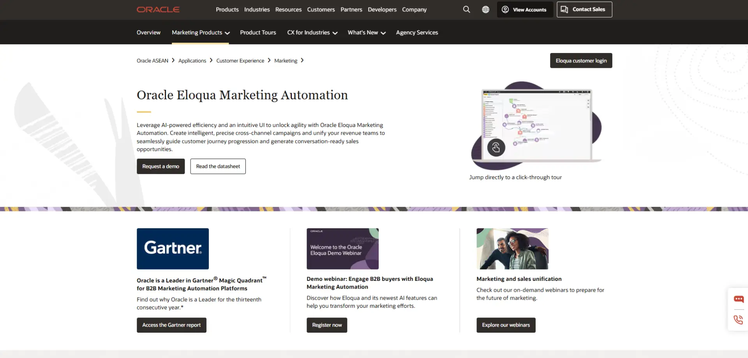Open Industries menu
This screenshot has width=748, height=358.
pyautogui.click(x=257, y=9)
